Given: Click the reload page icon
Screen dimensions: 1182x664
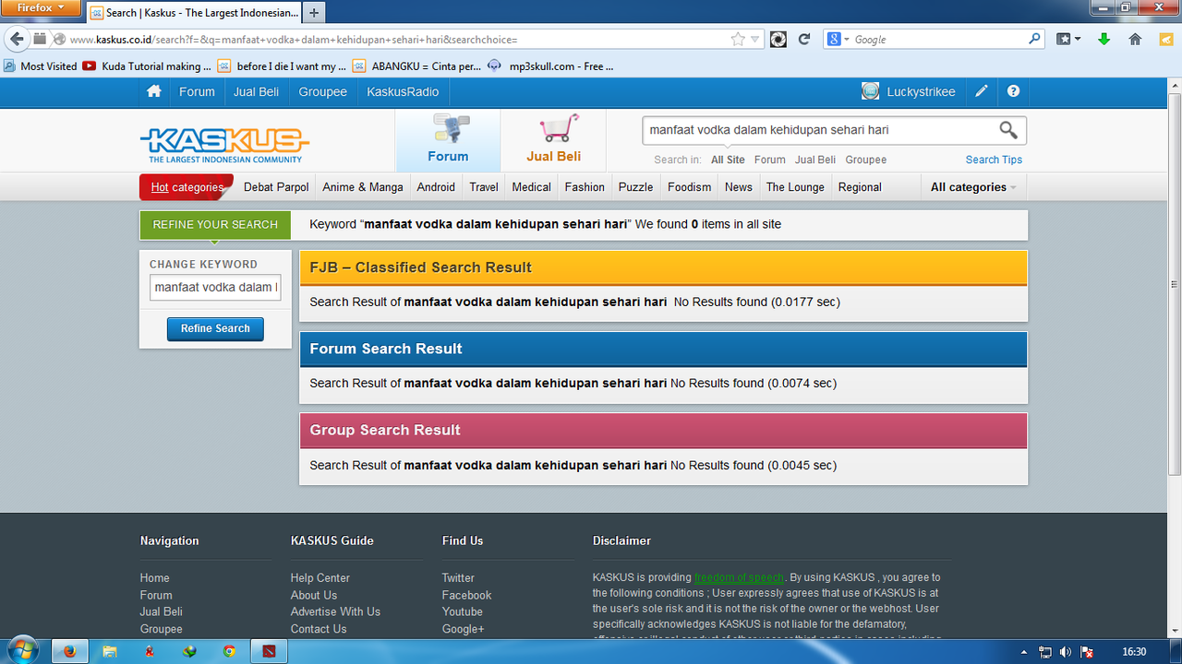Looking at the screenshot, I should click(803, 39).
